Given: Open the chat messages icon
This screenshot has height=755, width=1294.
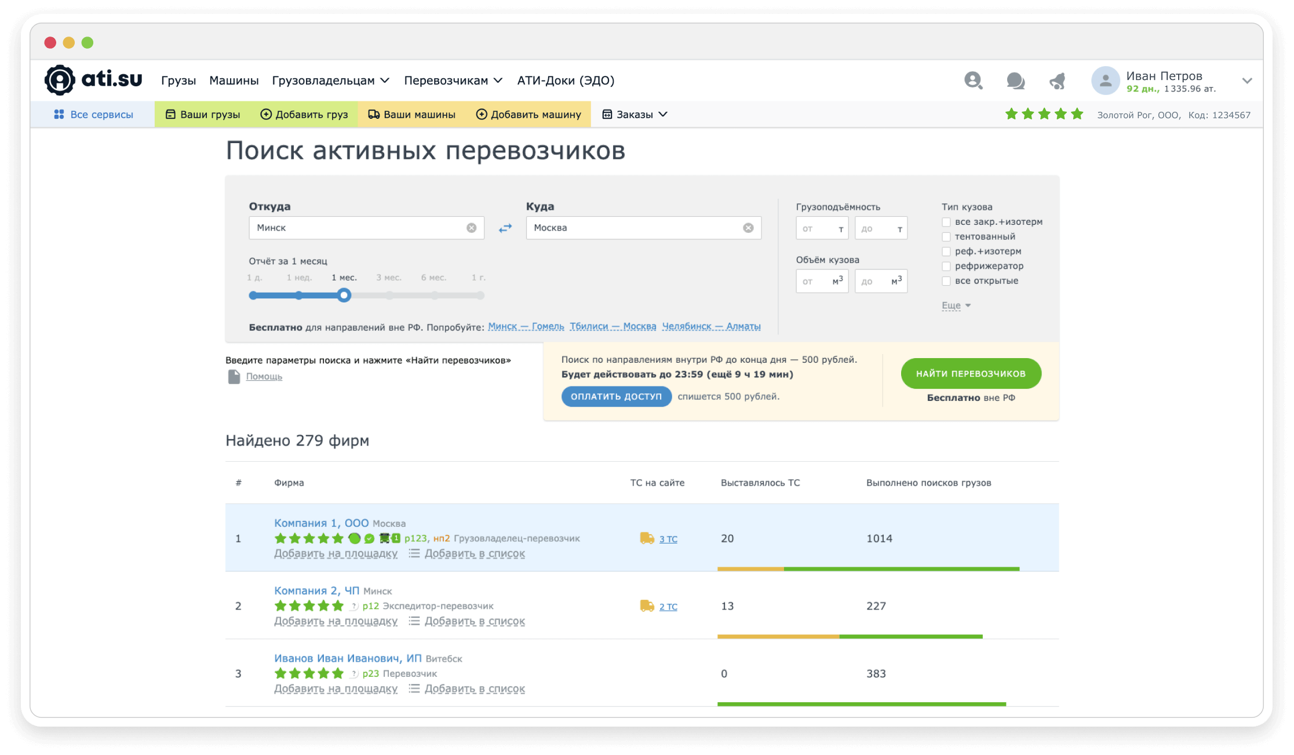Looking at the screenshot, I should [1015, 81].
